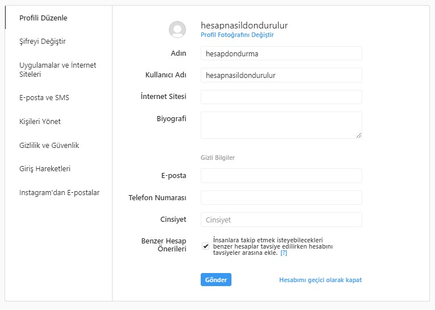Click the [?] help link for similar accounts

coord(284,253)
